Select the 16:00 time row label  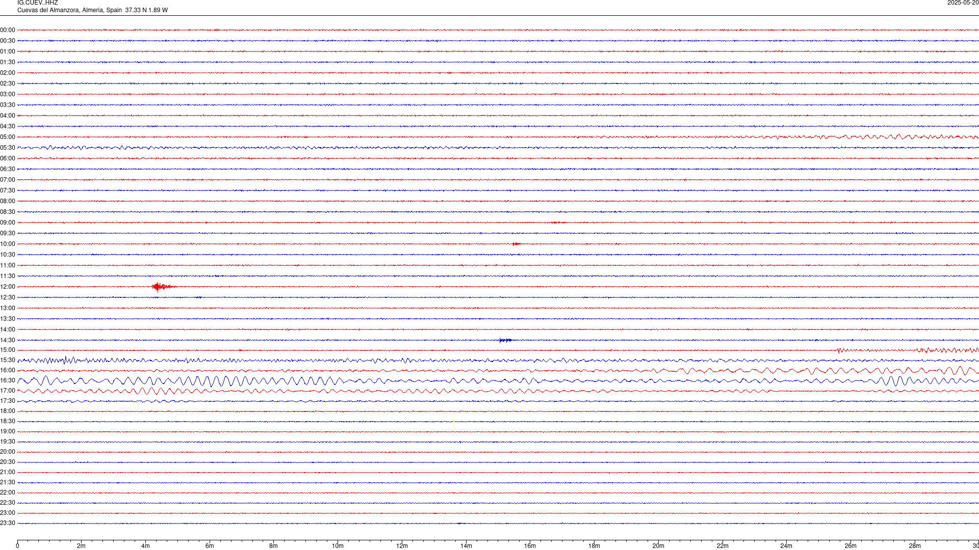pos(8,370)
